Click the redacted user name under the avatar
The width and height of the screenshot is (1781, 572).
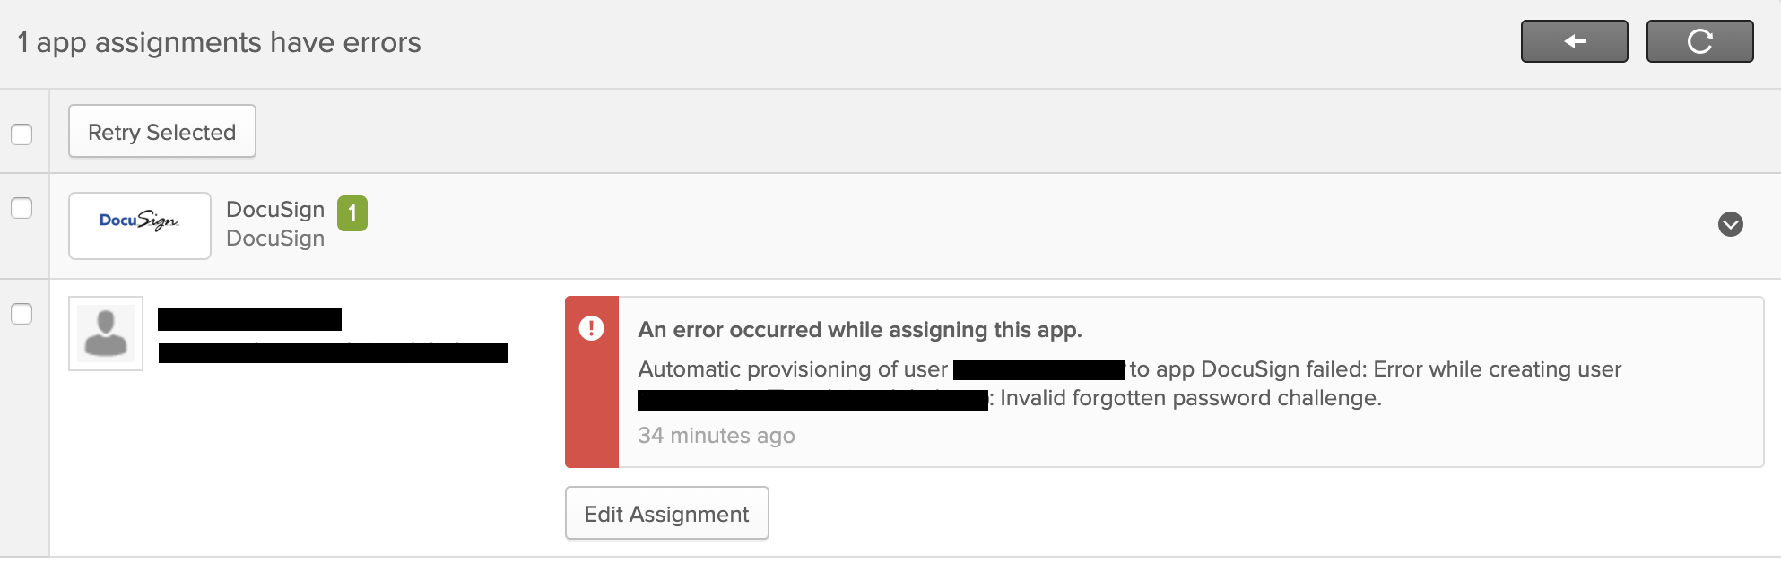[x=249, y=319]
